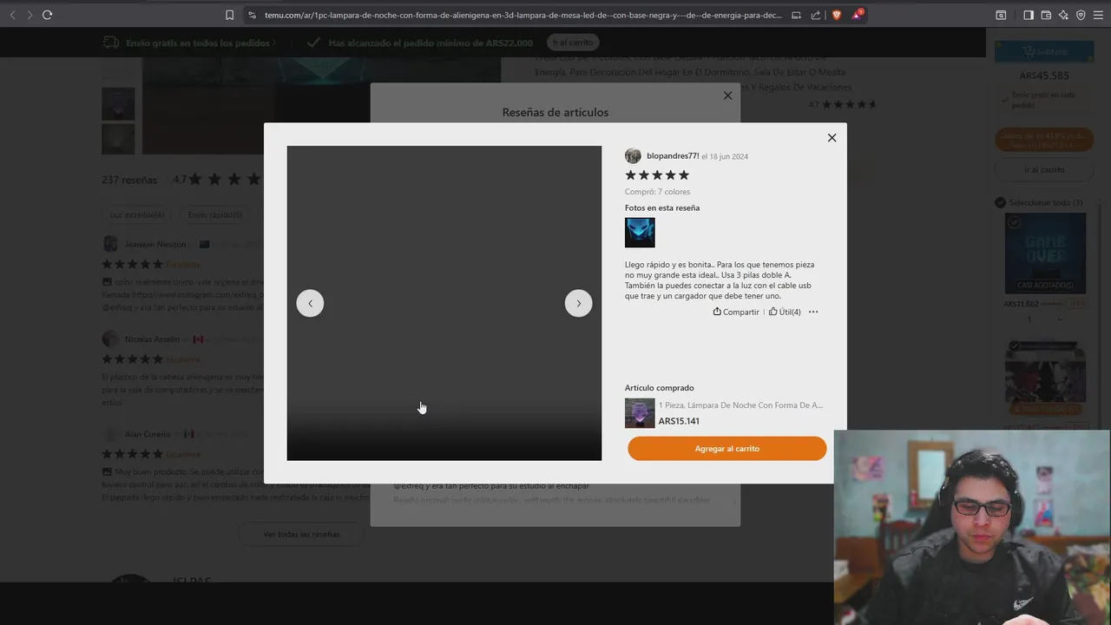Select the lower product gallery thumbnail on left

click(118, 139)
